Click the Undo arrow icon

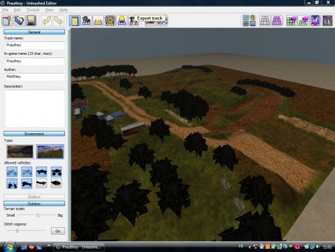pos(47,21)
